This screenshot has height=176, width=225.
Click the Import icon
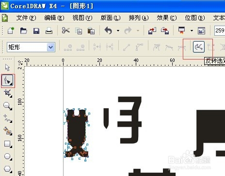point(152,30)
